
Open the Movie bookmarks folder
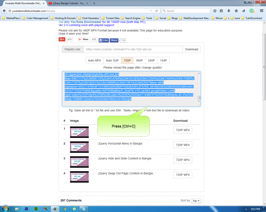(217, 18)
